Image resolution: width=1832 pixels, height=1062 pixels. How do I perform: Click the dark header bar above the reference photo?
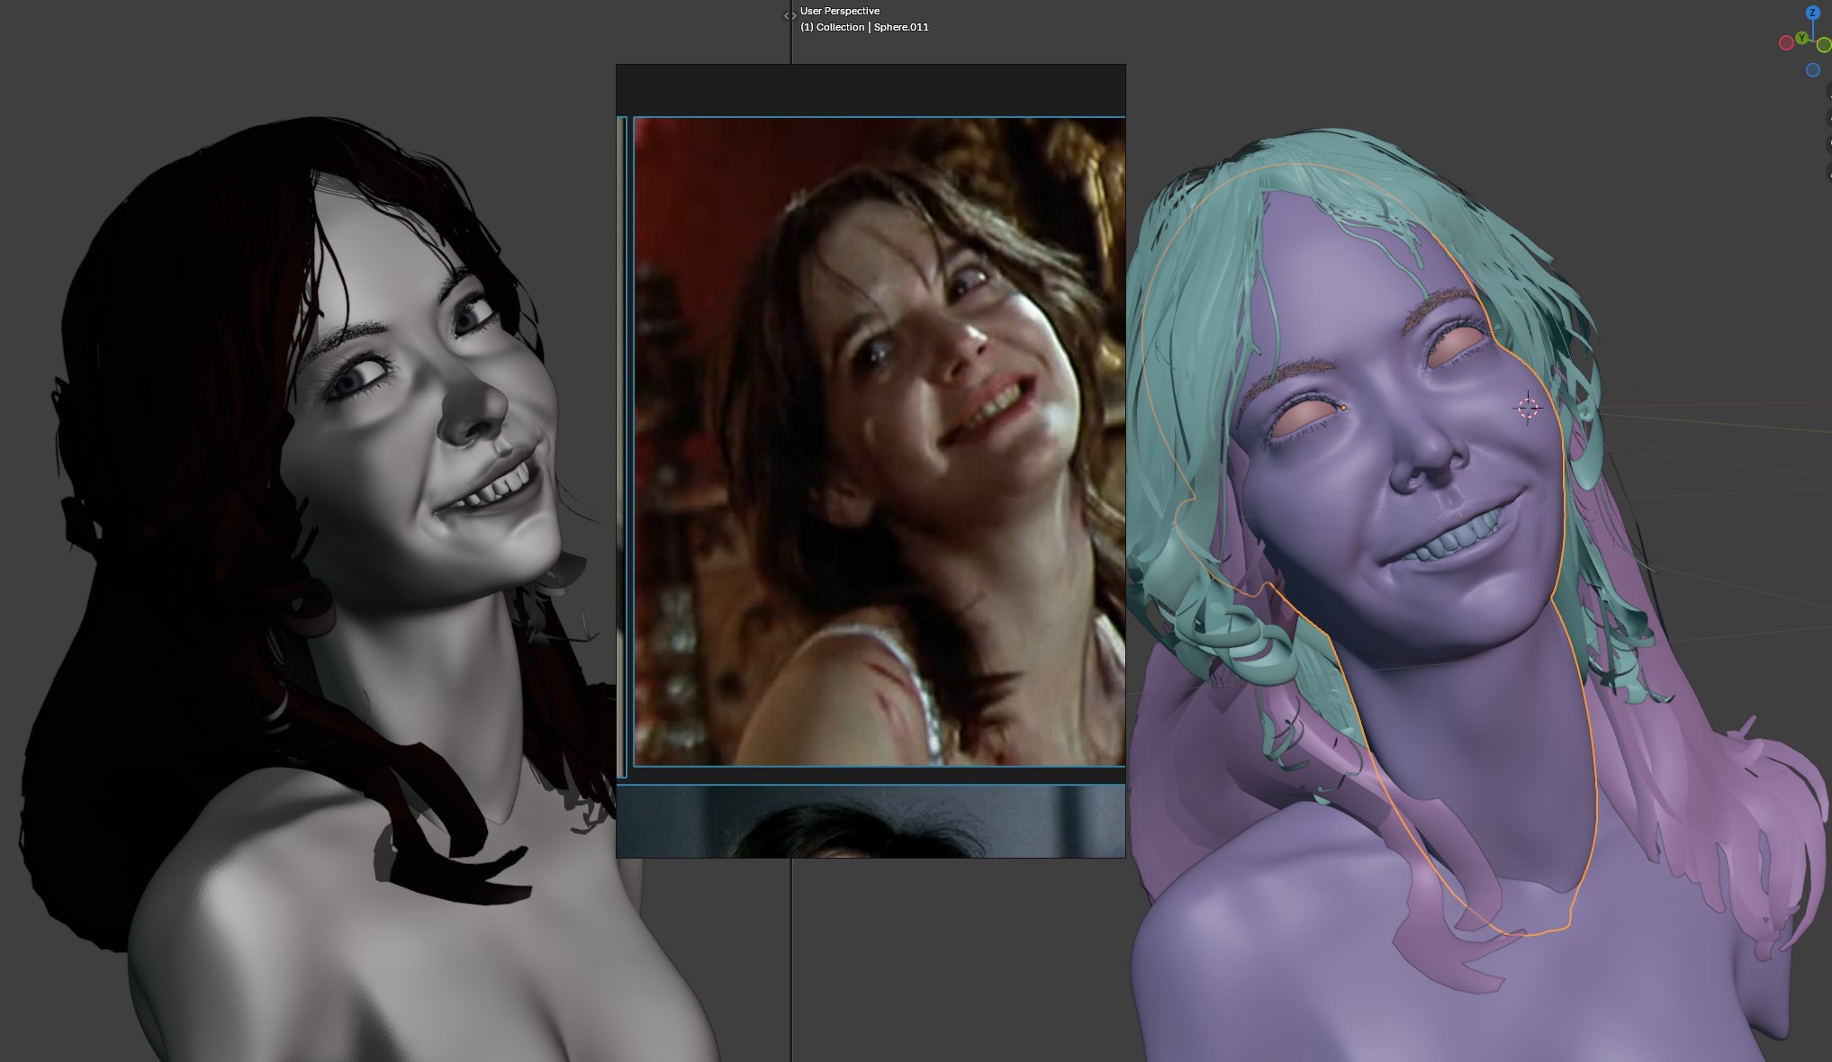[870, 90]
